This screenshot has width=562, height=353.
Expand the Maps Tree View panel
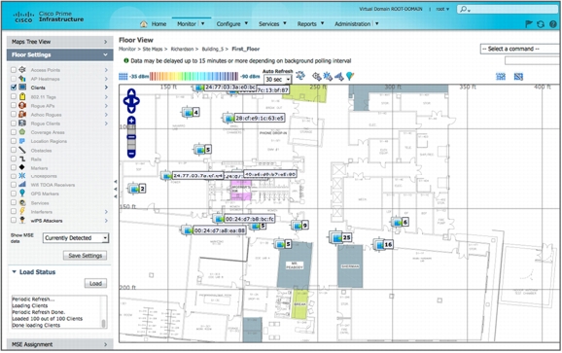59,42
